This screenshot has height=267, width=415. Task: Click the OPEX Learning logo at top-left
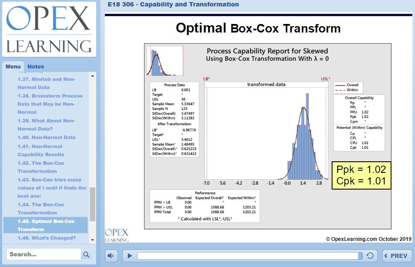[x=49, y=29]
